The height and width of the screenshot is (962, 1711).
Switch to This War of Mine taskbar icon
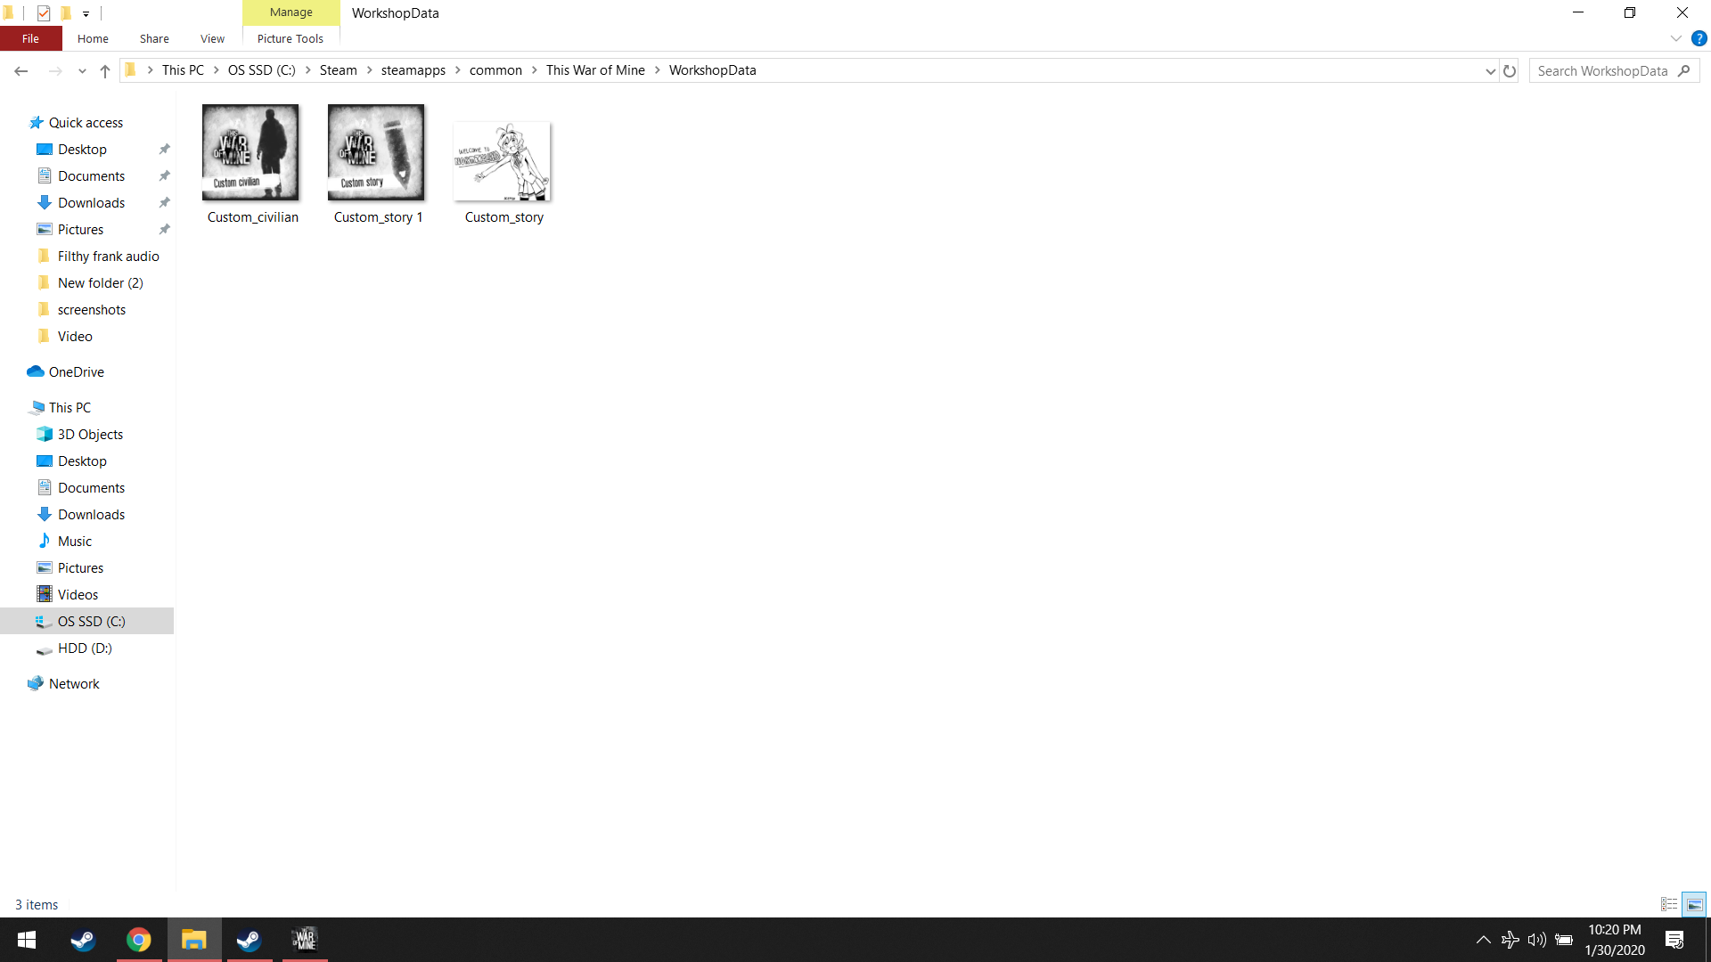(304, 940)
